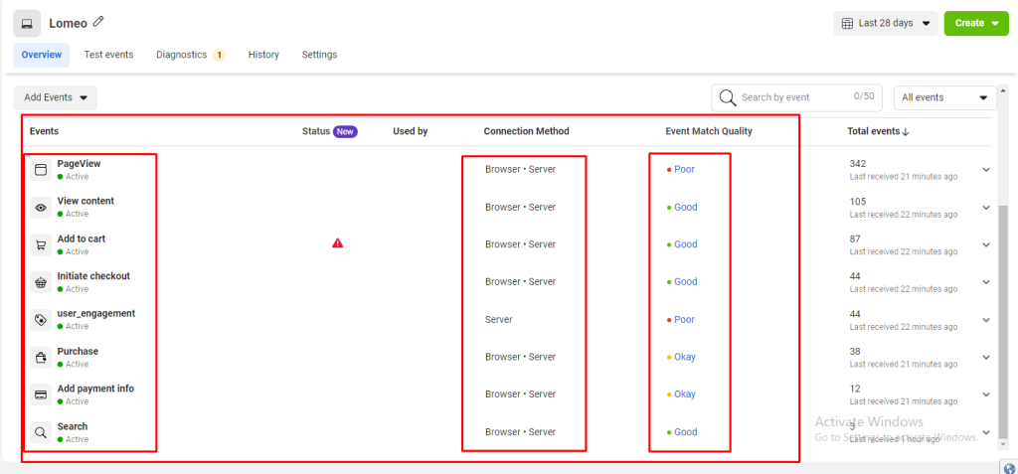Expand the Add Events dropdown
The image size is (1018, 474).
pyautogui.click(x=55, y=97)
